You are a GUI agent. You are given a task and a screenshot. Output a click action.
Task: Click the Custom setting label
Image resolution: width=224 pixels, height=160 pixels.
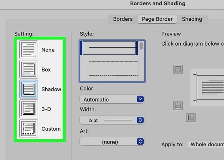pyautogui.click(x=51, y=129)
